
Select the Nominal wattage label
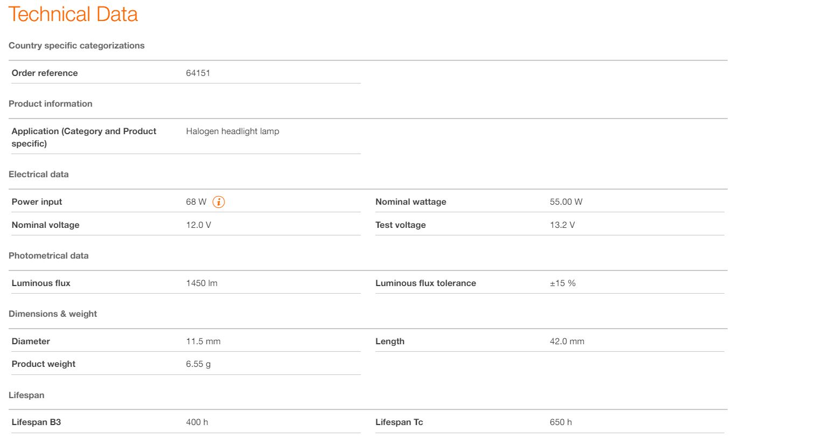(x=411, y=202)
